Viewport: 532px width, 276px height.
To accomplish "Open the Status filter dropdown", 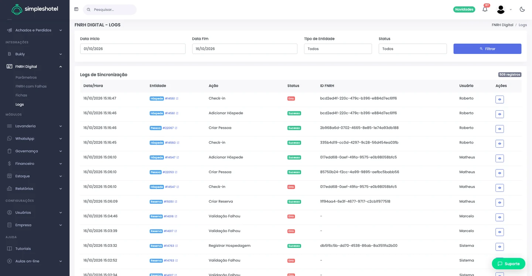I will pyautogui.click(x=413, y=49).
